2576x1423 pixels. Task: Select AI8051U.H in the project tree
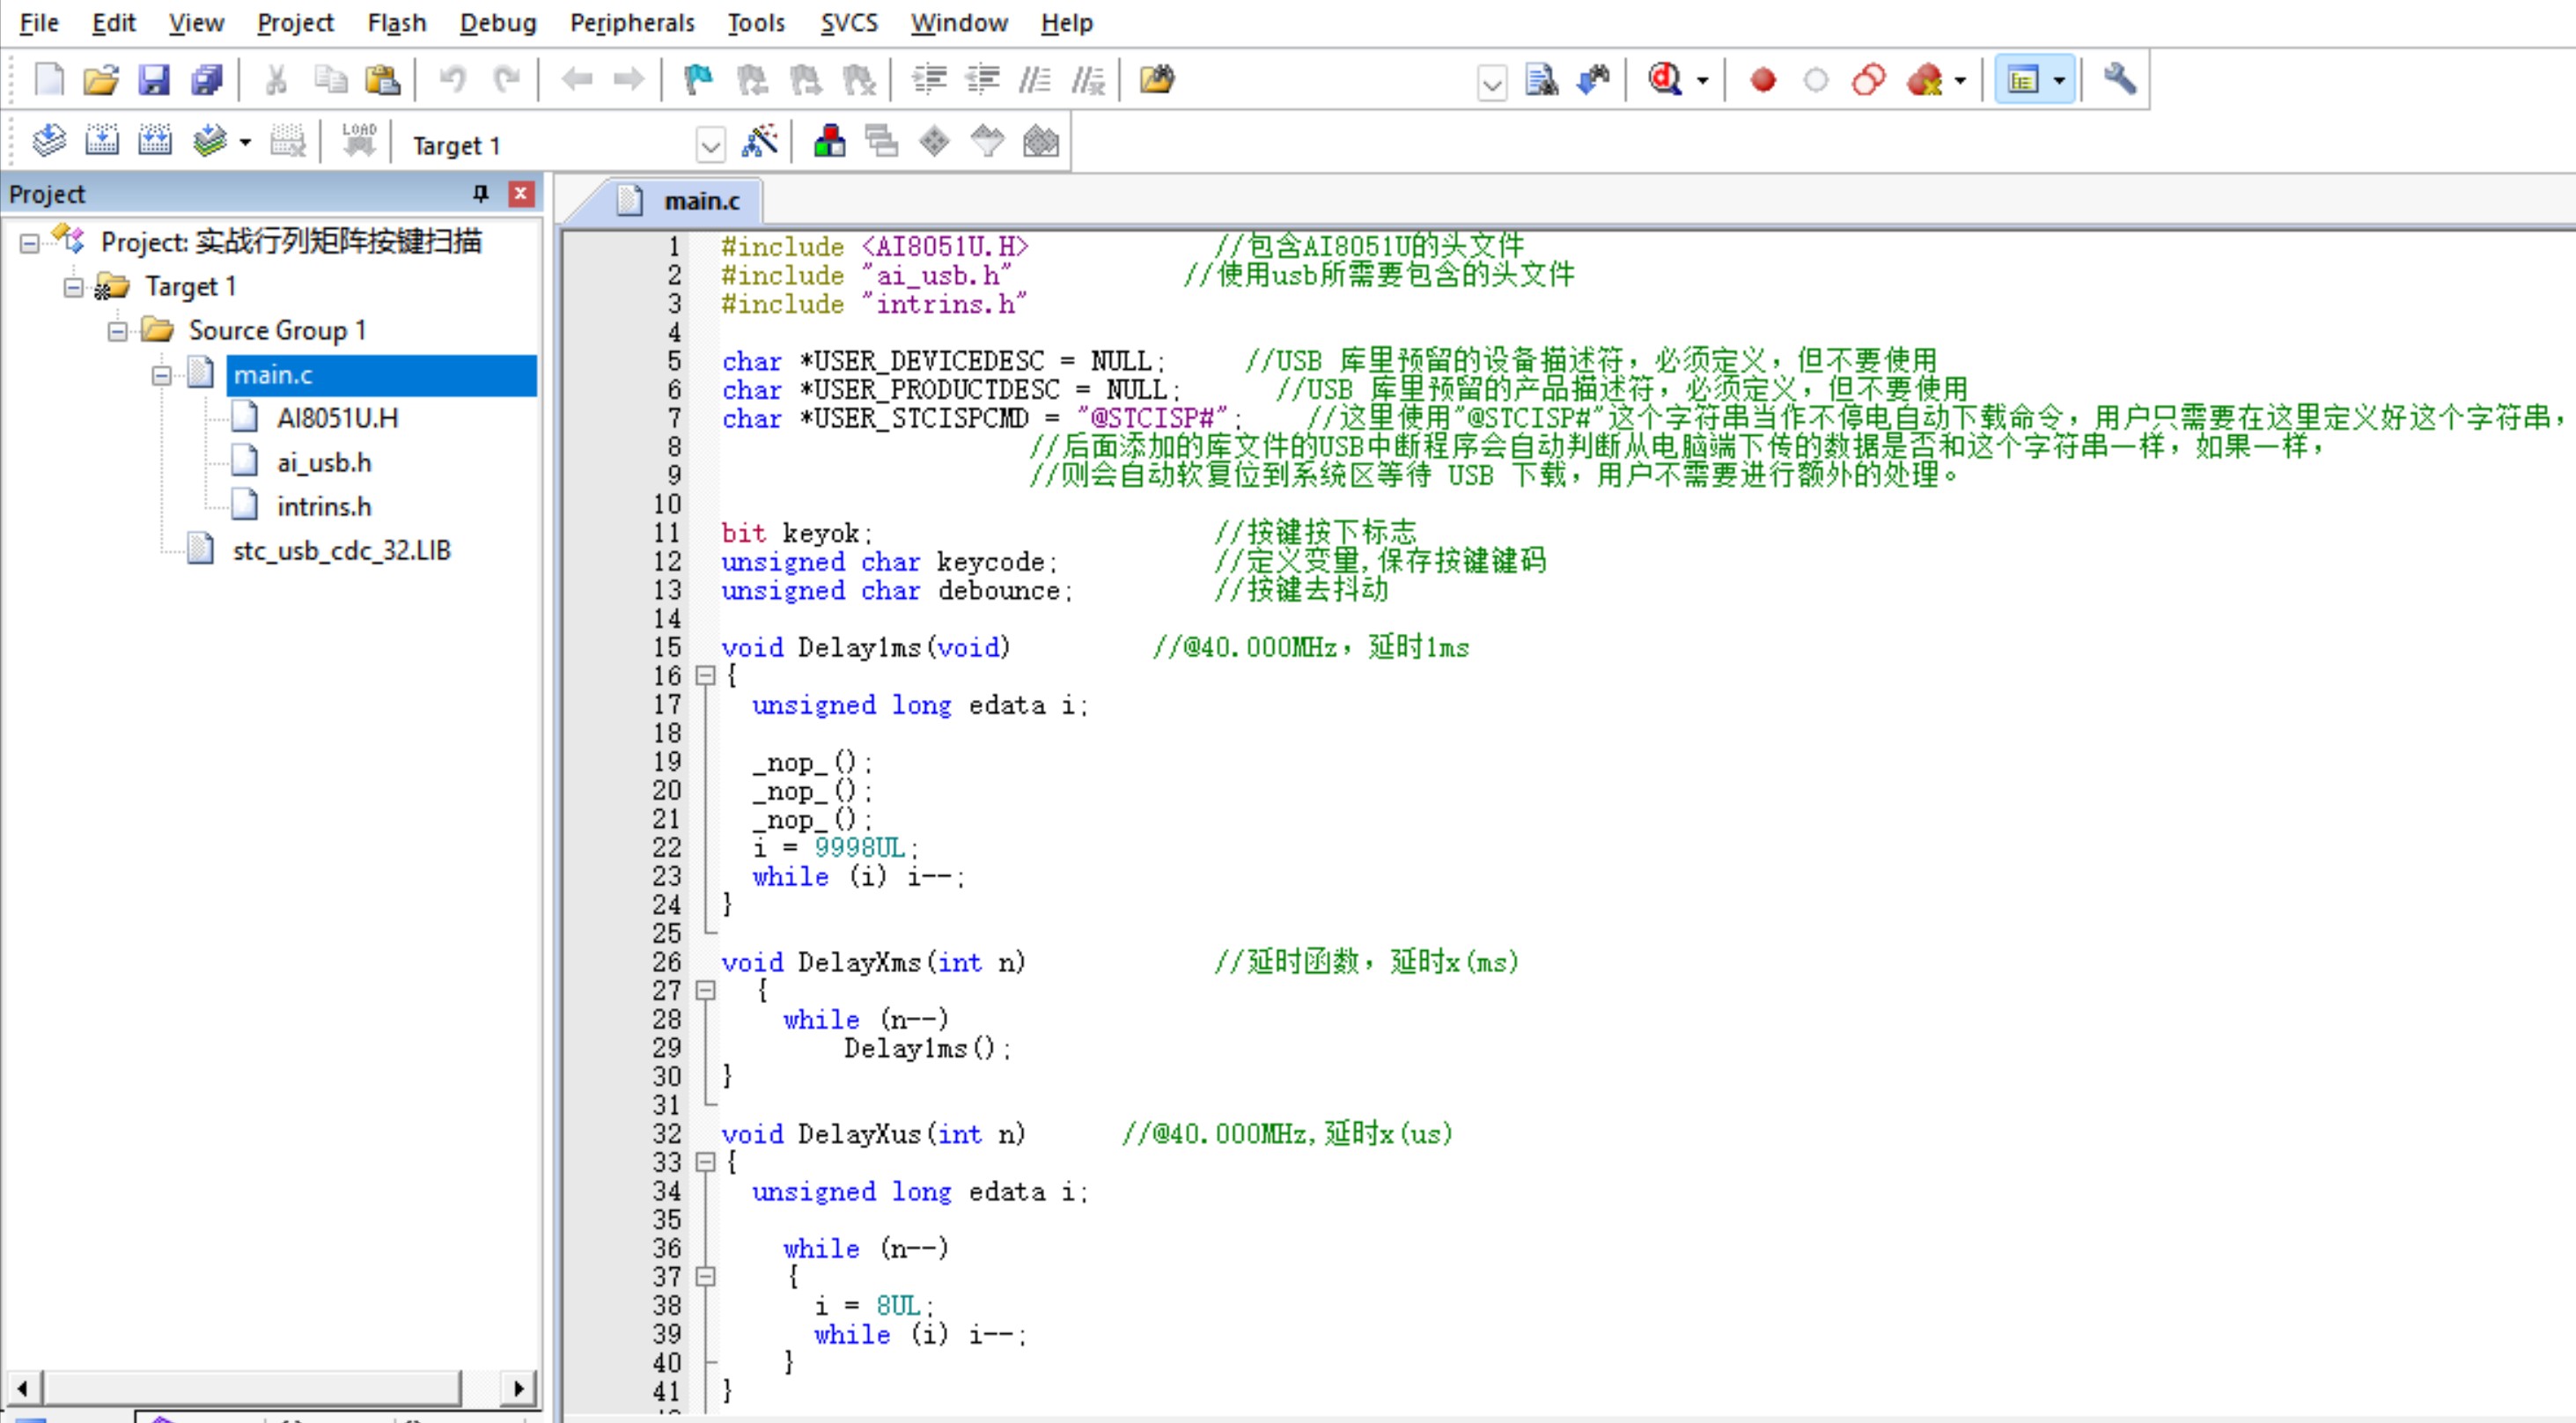coord(337,418)
